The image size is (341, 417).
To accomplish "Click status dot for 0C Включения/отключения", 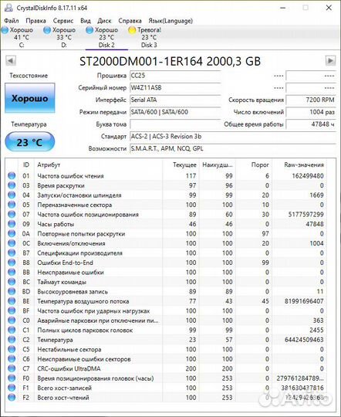I will [x=12, y=243].
